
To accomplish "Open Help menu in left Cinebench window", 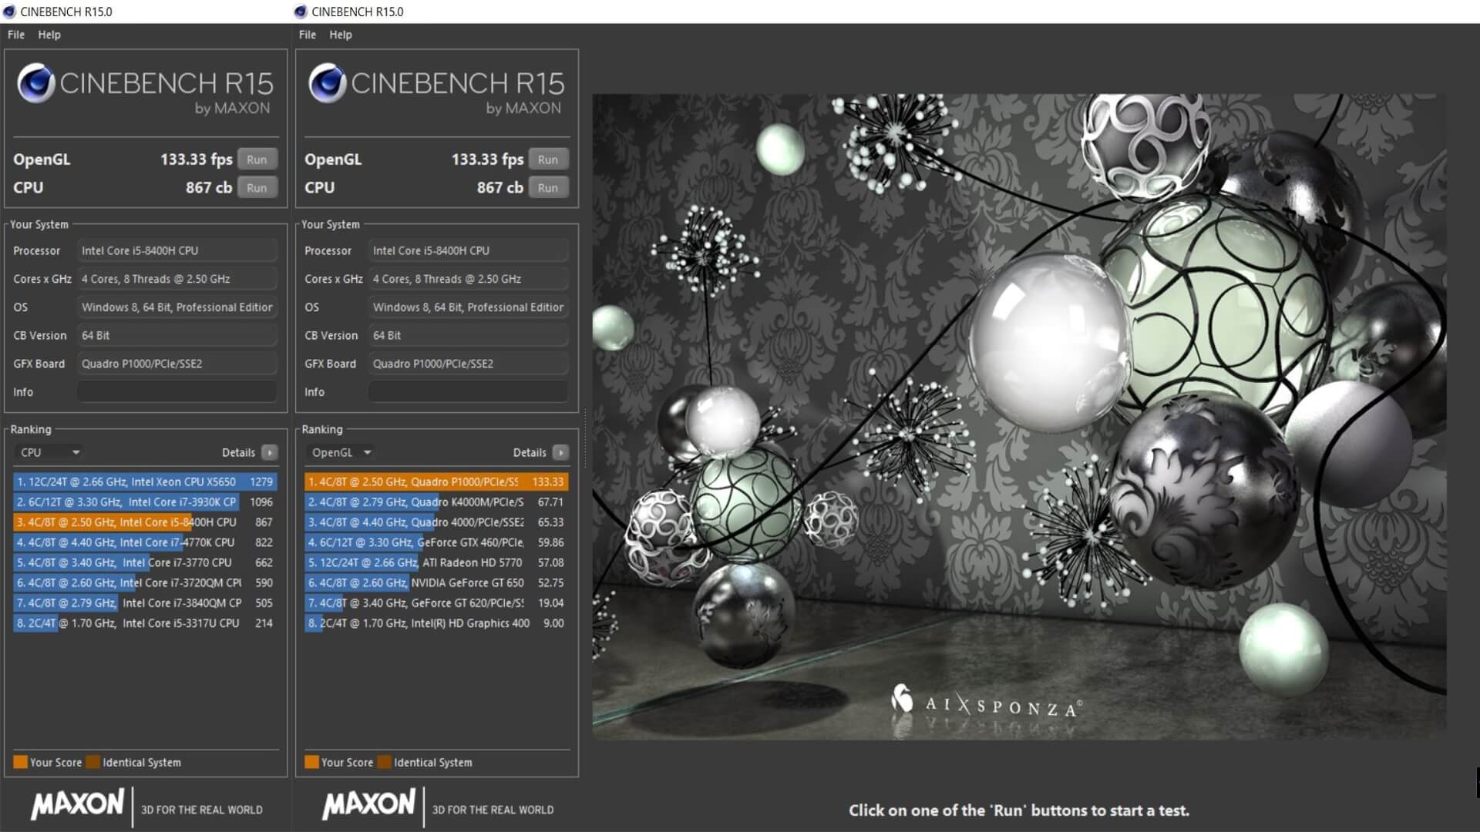I will tap(49, 35).
